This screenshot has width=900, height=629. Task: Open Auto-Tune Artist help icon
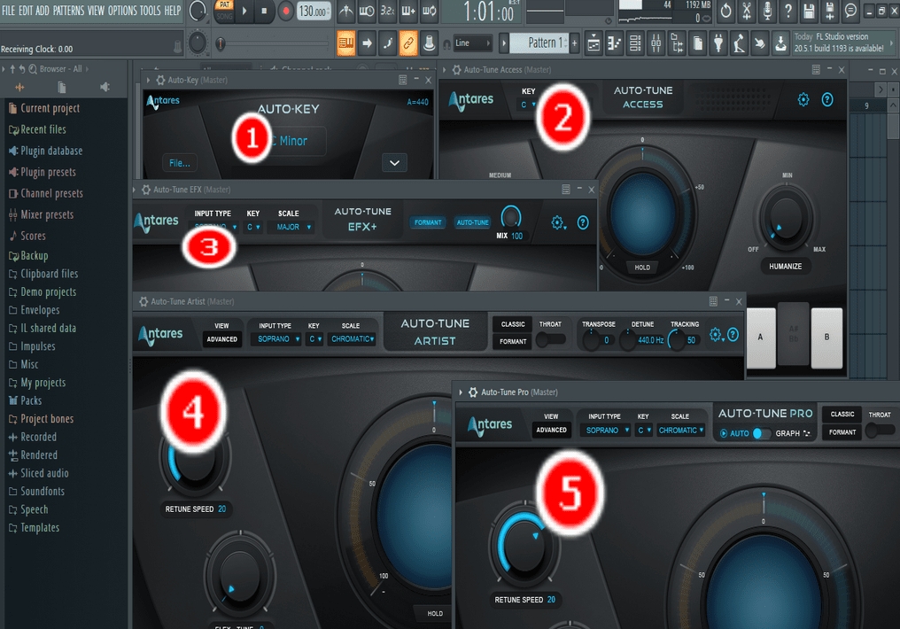733,335
